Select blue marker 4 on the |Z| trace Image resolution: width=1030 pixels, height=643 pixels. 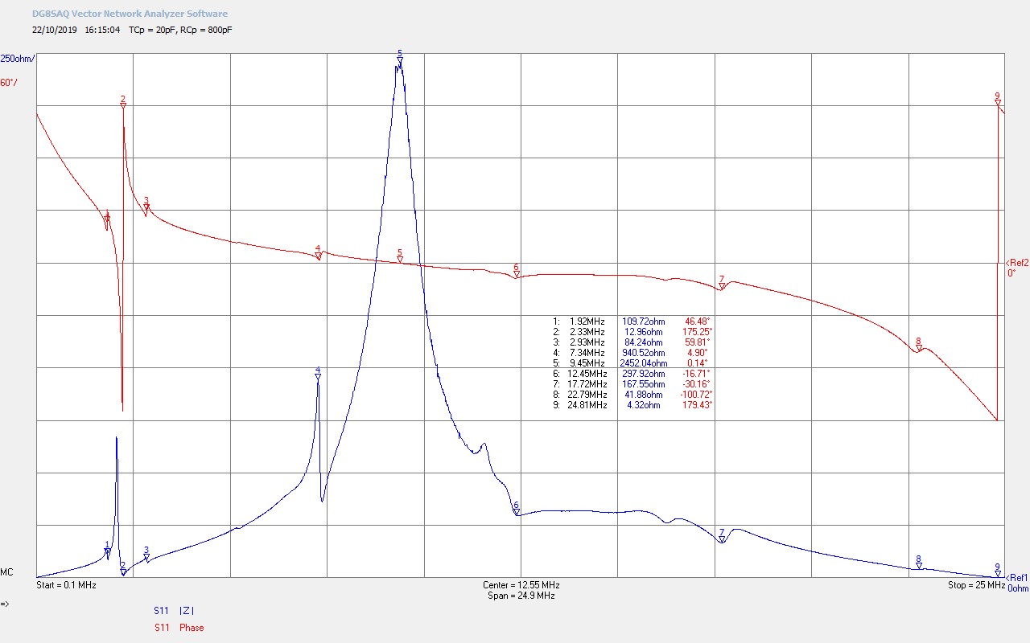(318, 374)
